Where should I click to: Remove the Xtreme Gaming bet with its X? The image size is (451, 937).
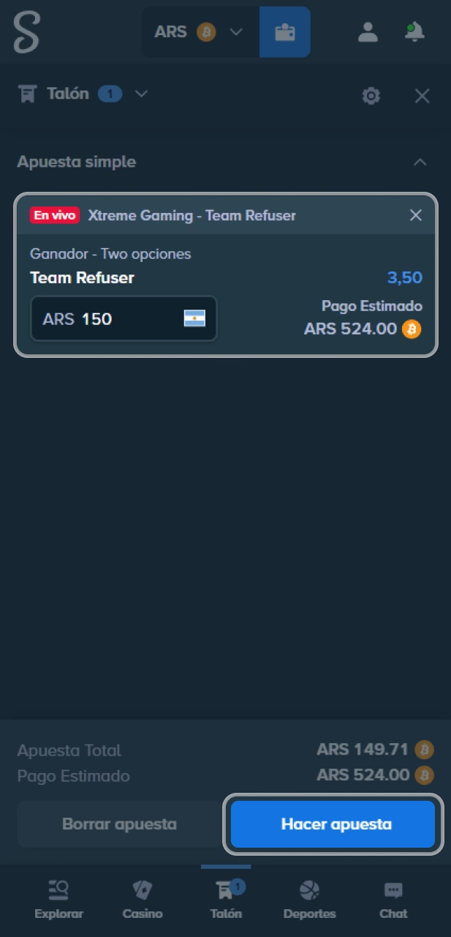415,215
